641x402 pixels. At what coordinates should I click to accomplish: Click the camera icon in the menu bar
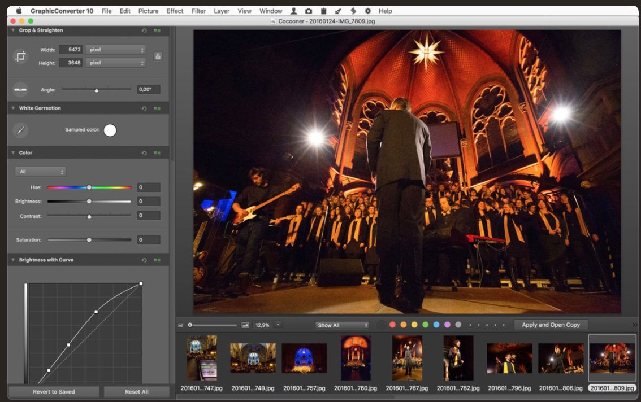tap(309, 11)
